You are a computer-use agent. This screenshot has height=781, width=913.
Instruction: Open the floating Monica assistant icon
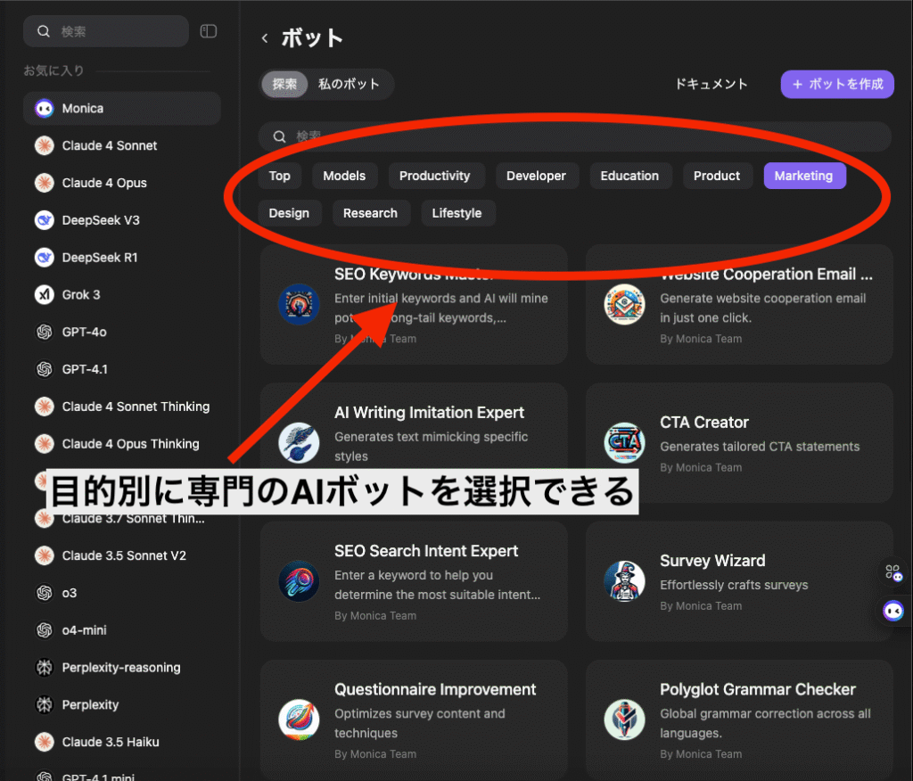coord(893,611)
